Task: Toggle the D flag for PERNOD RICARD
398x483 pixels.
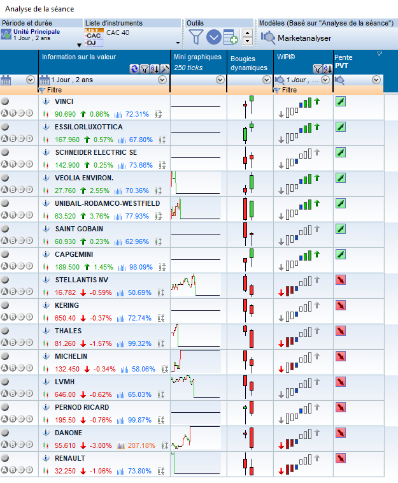Action: (x=29, y=419)
